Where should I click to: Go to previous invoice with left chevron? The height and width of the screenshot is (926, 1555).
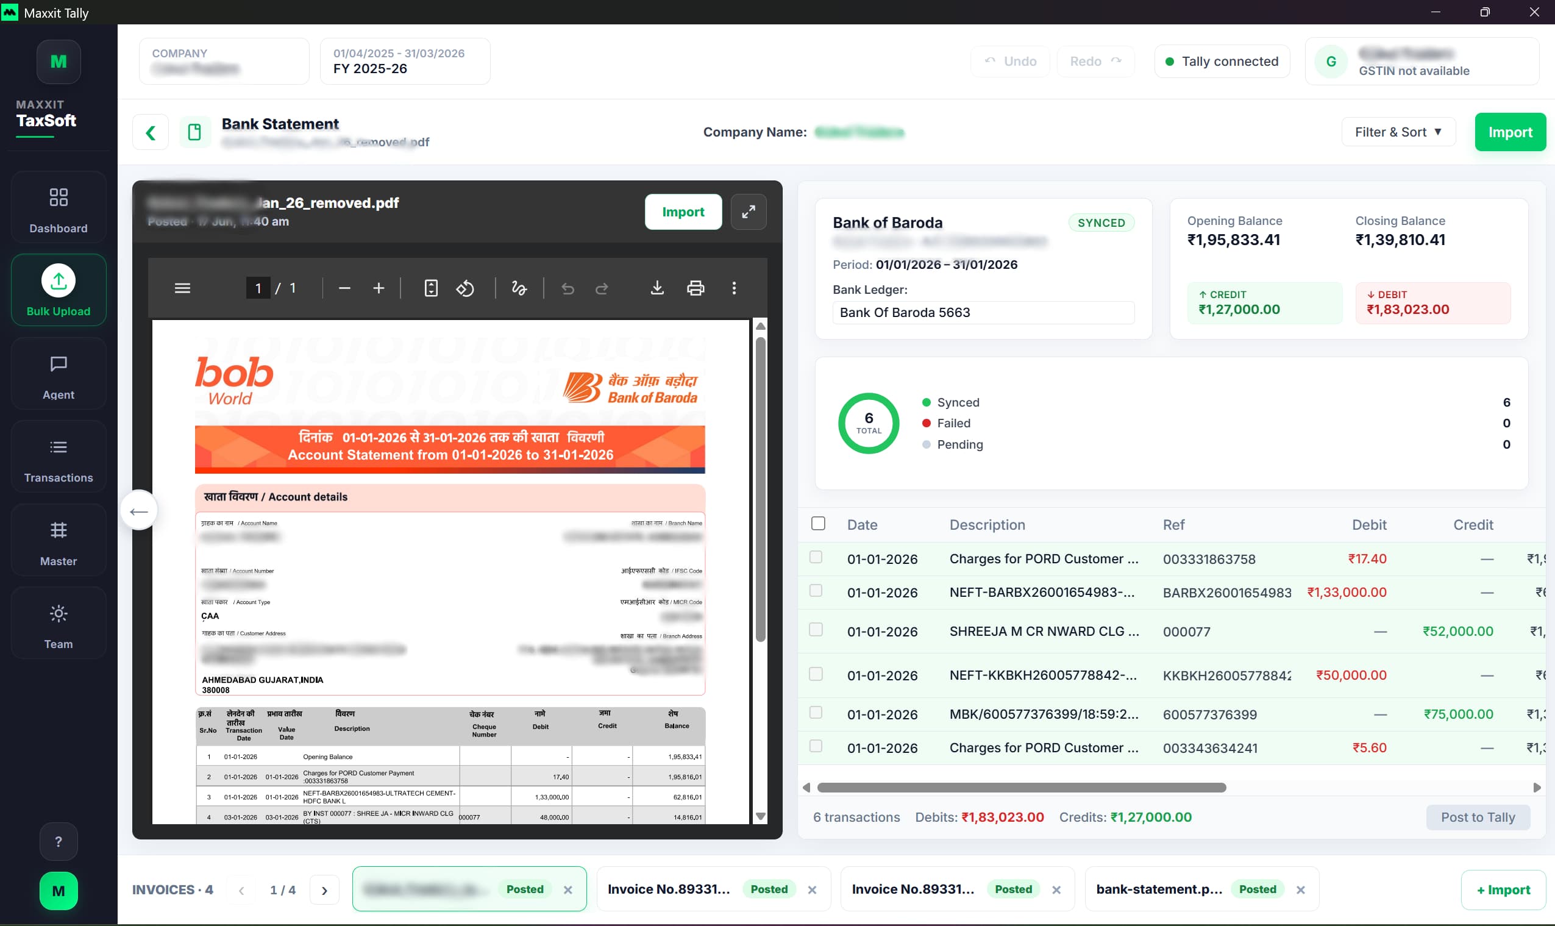[x=241, y=891]
